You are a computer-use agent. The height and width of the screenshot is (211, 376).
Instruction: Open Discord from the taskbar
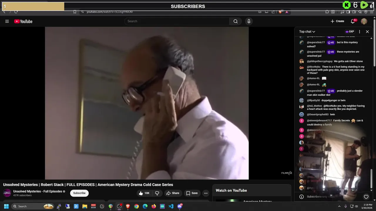(x=180, y=206)
